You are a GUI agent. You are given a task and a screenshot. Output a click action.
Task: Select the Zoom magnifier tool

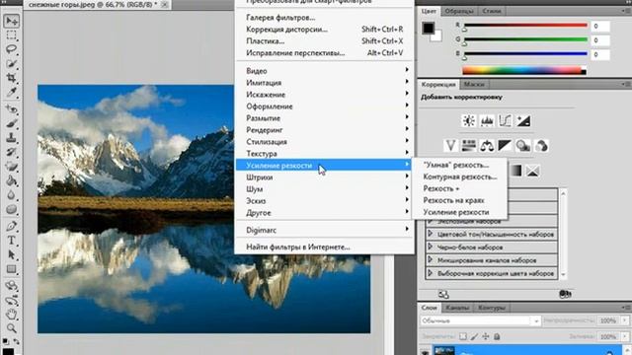click(x=11, y=328)
